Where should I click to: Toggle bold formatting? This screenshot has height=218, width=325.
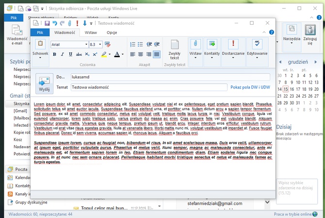[x=54, y=54]
